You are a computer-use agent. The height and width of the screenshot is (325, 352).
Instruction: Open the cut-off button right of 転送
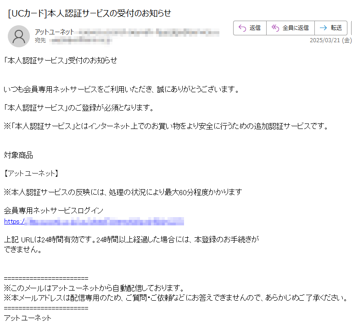(x=351, y=28)
